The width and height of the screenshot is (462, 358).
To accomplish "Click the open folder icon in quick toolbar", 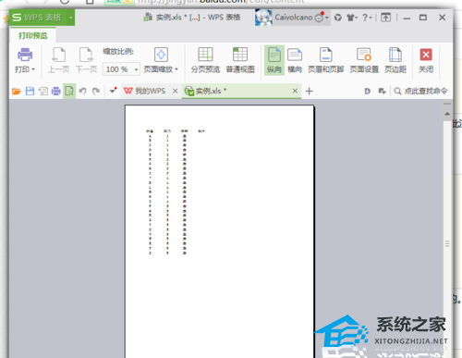I will (x=17, y=91).
